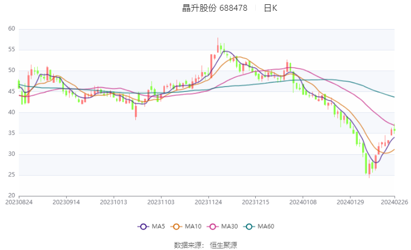Viewport: 411px width, 250px height.
Task: Click the 恒生聚源 data source text
Action: [x=223, y=245]
